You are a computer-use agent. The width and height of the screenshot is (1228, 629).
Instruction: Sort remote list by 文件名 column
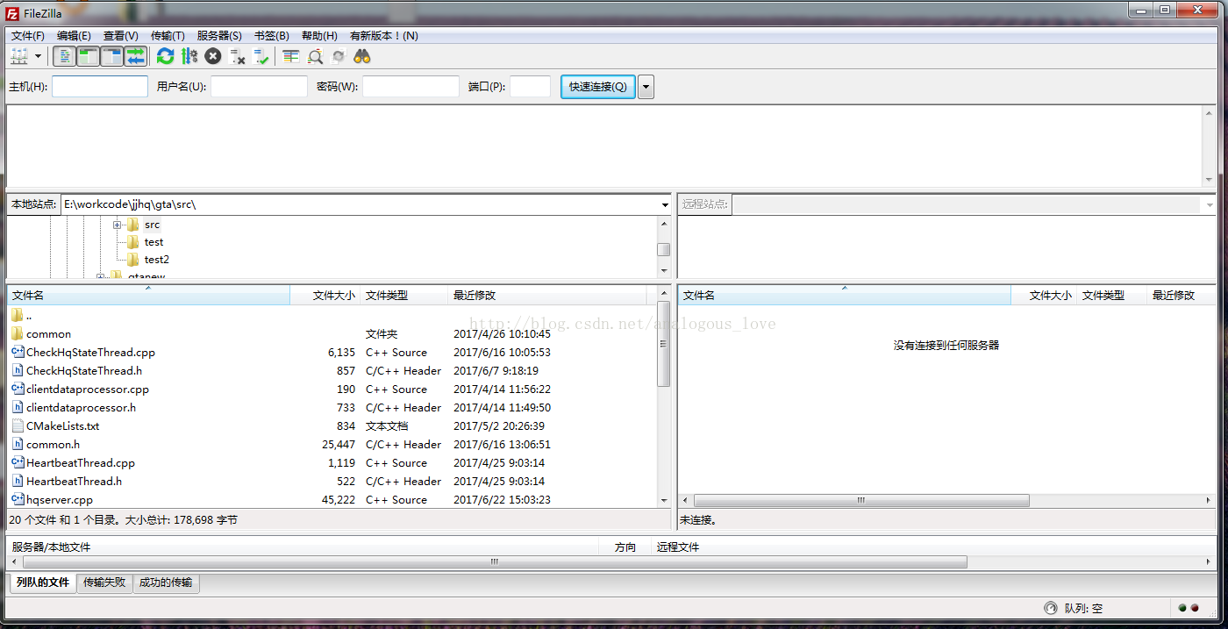845,296
